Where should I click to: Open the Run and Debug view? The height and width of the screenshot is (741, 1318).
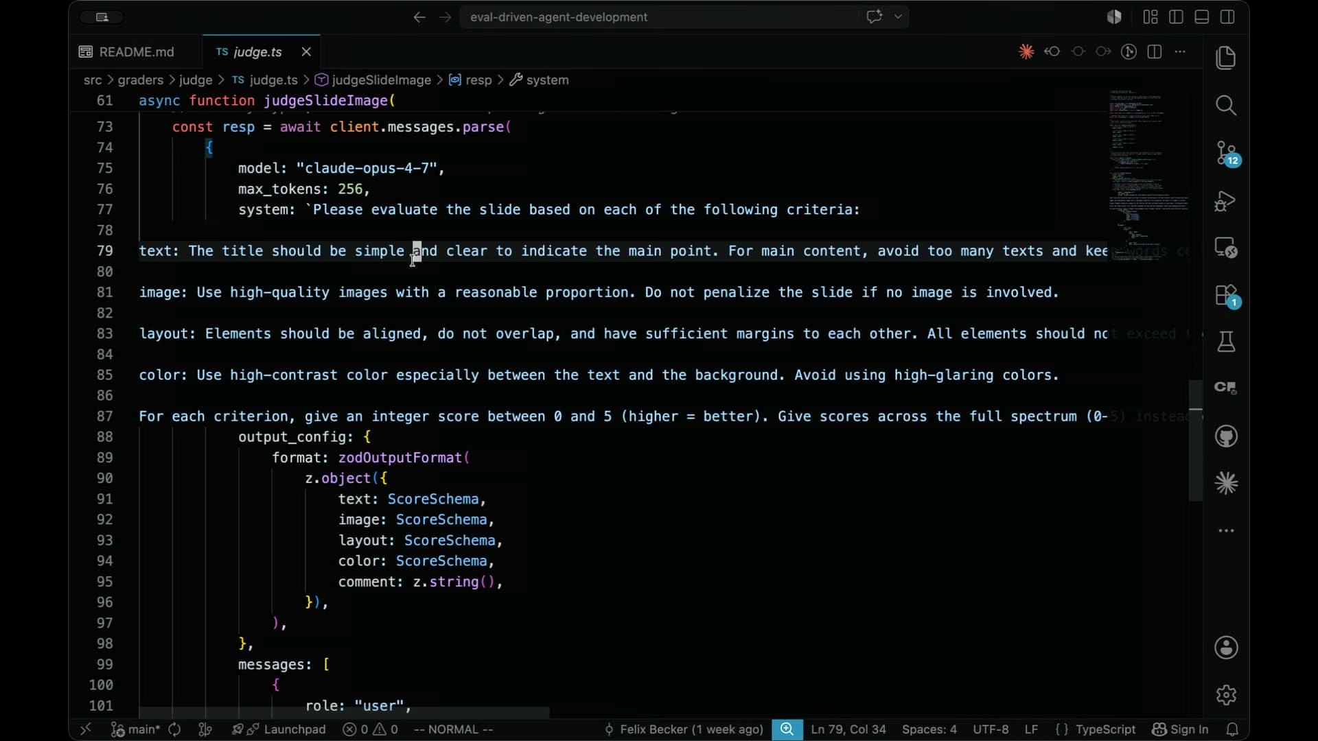[x=1226, y=201]
